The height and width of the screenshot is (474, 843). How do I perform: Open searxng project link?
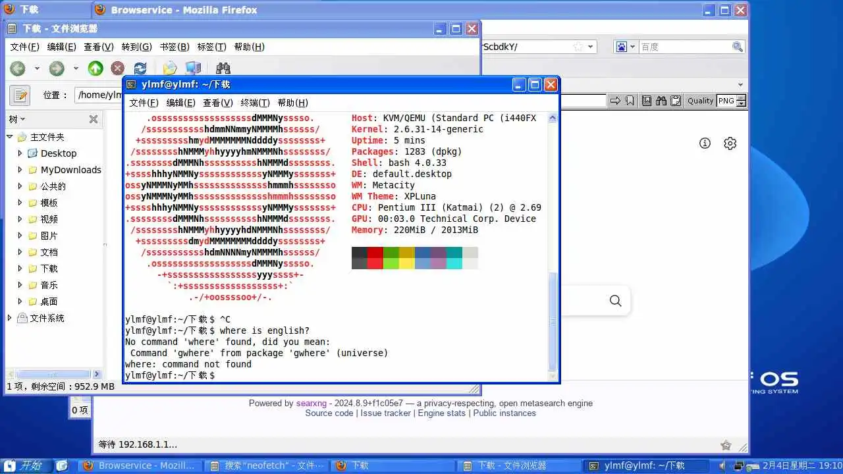(312, 403)
